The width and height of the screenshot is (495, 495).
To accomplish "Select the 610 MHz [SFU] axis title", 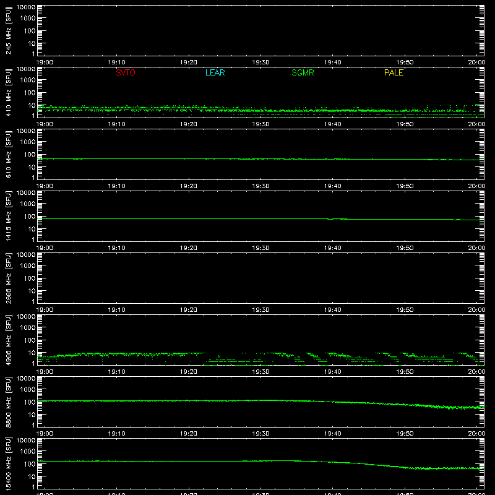I will (x=8, y=155).
